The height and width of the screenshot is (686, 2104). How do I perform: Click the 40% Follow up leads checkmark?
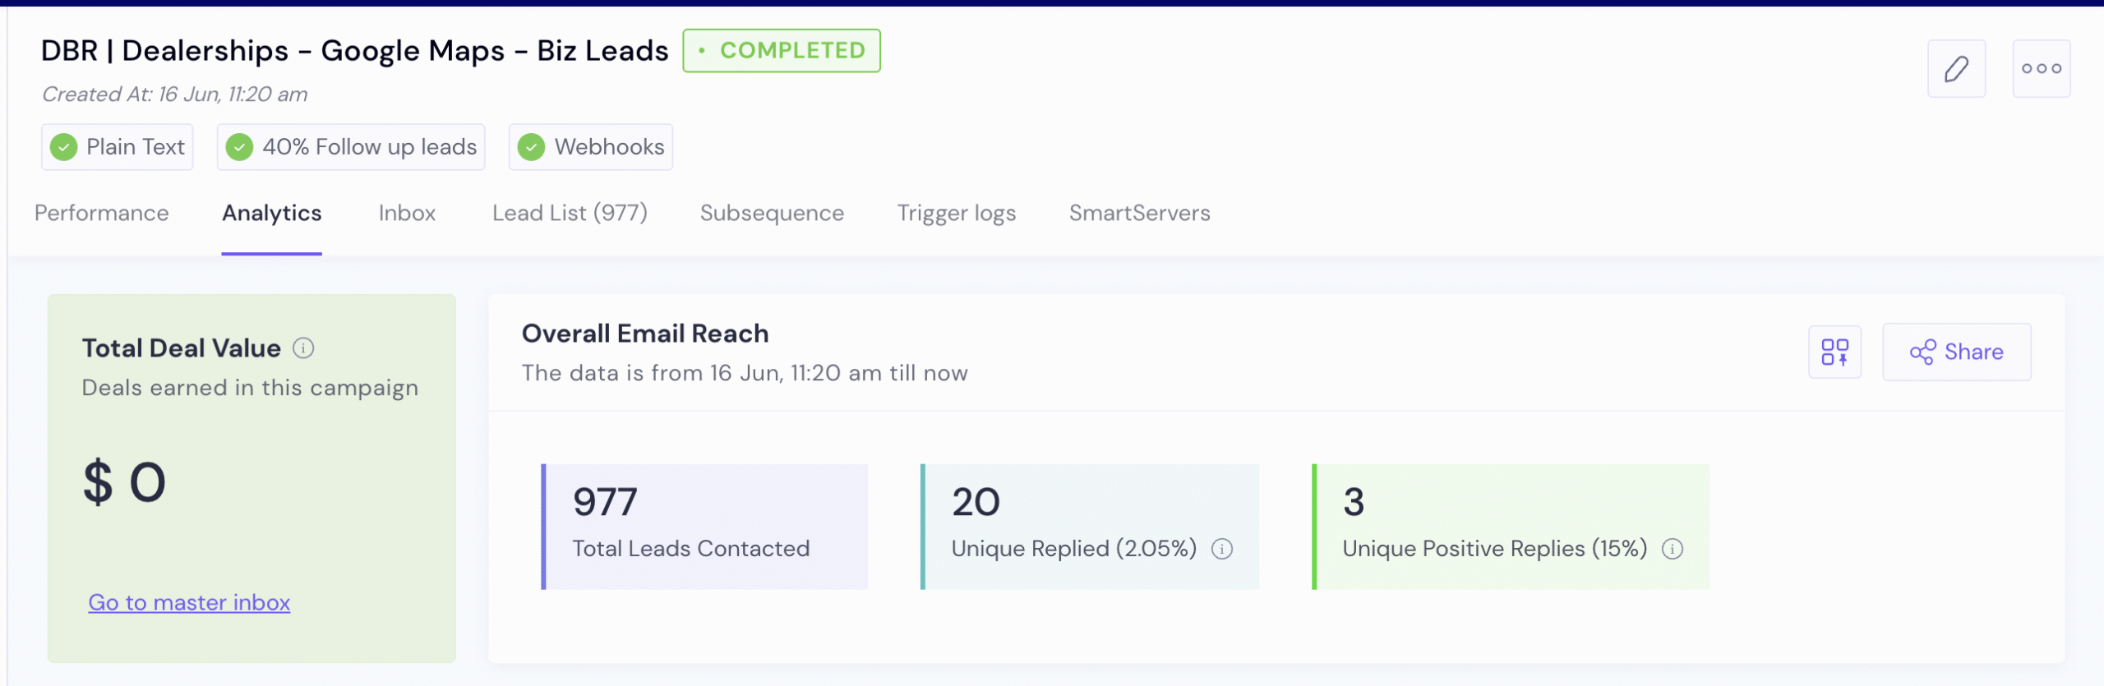point(239,147)
